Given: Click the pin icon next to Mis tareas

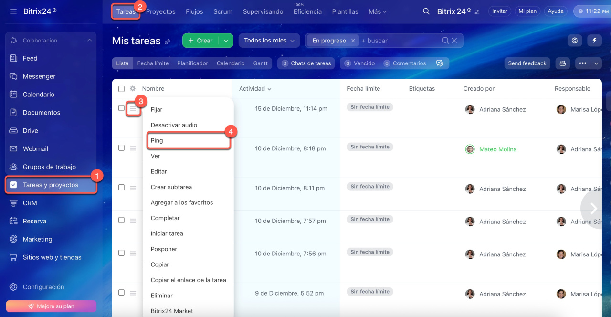Looking at the screenshot, I should tap(168, 42).
